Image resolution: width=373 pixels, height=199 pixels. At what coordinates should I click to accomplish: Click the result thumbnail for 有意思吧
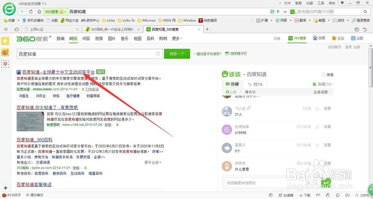point(30,121)
